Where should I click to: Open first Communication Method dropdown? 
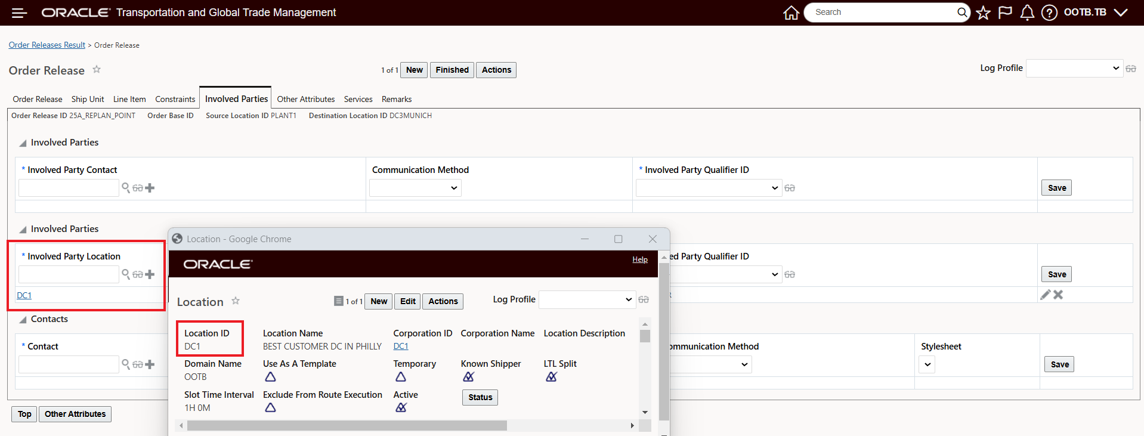(x=415, y=188)
